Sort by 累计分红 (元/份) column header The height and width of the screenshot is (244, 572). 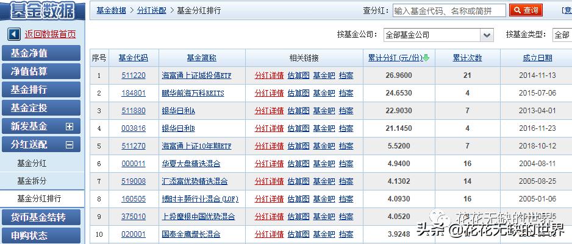(x=395, y=58)
